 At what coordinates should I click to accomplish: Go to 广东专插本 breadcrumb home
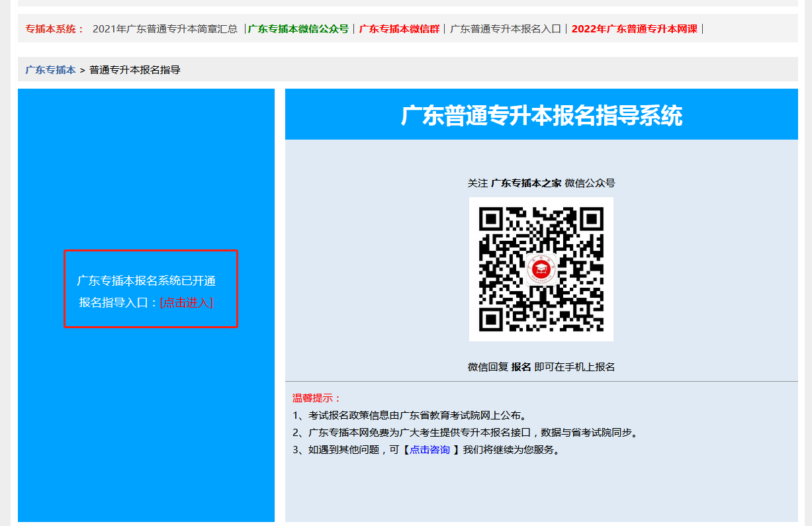pyautogui.click(x=50, y=69)
